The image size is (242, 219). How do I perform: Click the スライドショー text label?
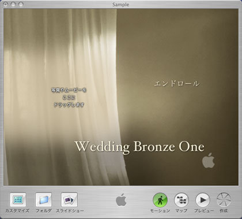pyautogui.click(x=70, y=211)
